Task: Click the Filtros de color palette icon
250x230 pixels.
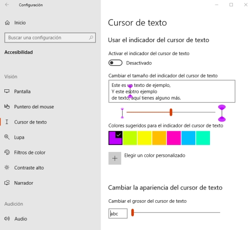Action: click(7, 152)
